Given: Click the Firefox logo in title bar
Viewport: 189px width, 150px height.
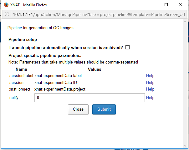Looking at the screenshot, I should 6,5.
